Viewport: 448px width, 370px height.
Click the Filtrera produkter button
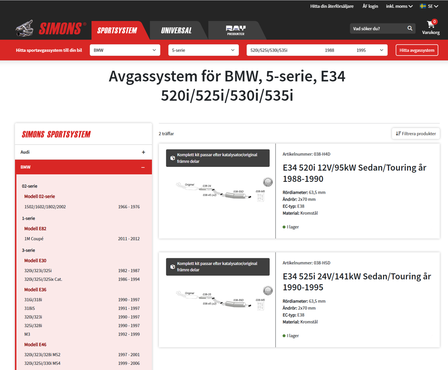(416, 134)
